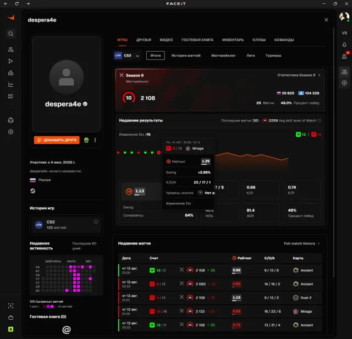This screenshot has width=352, height=339.
Task: Open match row 4:13 Dust 2
Action: [x=220, y=298]
